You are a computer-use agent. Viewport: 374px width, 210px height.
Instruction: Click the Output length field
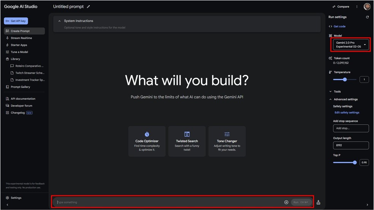coord(351,145)
